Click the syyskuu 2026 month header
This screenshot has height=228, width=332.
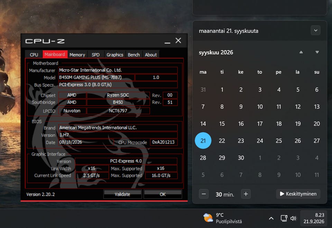216,52
